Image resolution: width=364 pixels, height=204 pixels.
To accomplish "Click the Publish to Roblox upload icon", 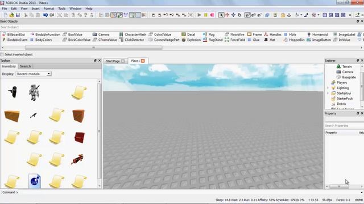I will (358, 15).
